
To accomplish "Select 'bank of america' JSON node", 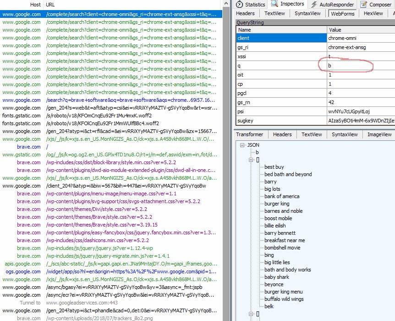I will (x=282, y=196).
